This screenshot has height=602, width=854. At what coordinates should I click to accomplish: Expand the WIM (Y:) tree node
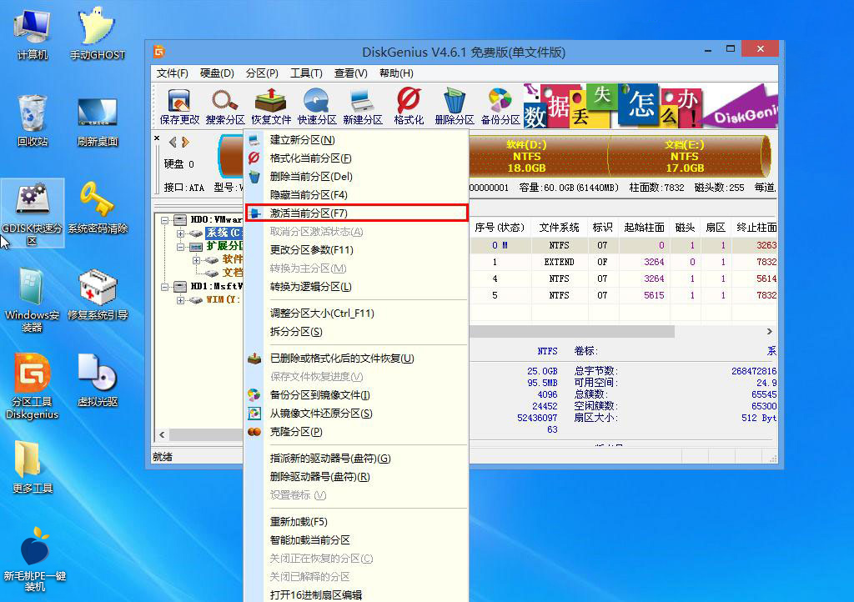(180, 300)
